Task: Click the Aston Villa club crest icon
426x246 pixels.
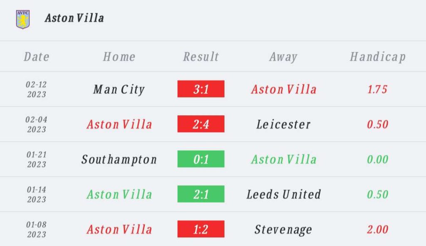Action: [x=23, y=19]
